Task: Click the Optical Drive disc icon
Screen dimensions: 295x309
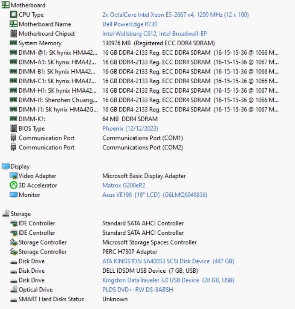Action: point(14,289)
